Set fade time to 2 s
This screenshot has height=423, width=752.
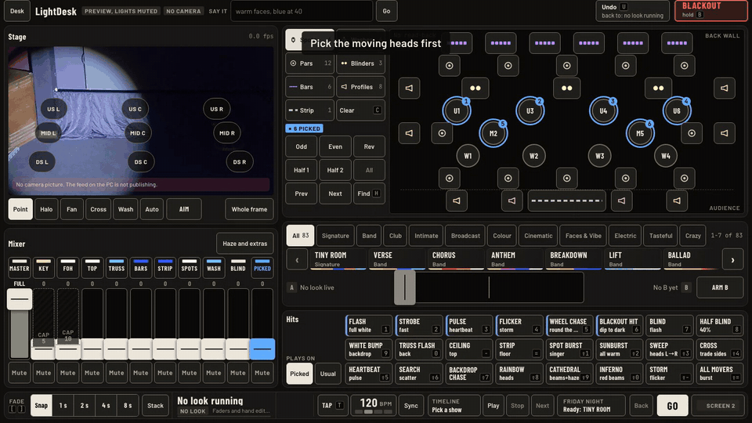[85, 405]
